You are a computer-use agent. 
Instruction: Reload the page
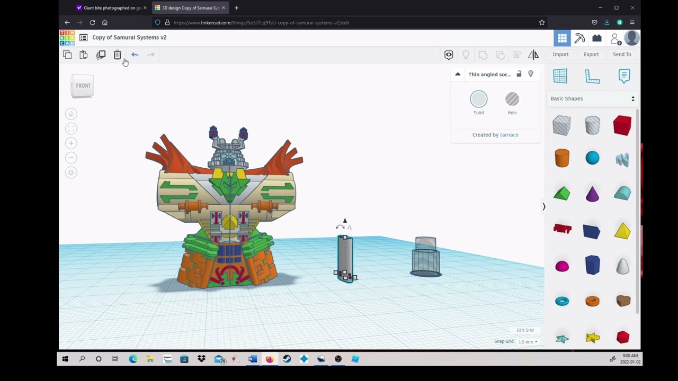click(92, 23)
